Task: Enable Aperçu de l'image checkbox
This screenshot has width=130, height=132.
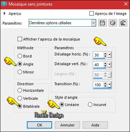Action: pyautogui.click(x=91, y=14)
